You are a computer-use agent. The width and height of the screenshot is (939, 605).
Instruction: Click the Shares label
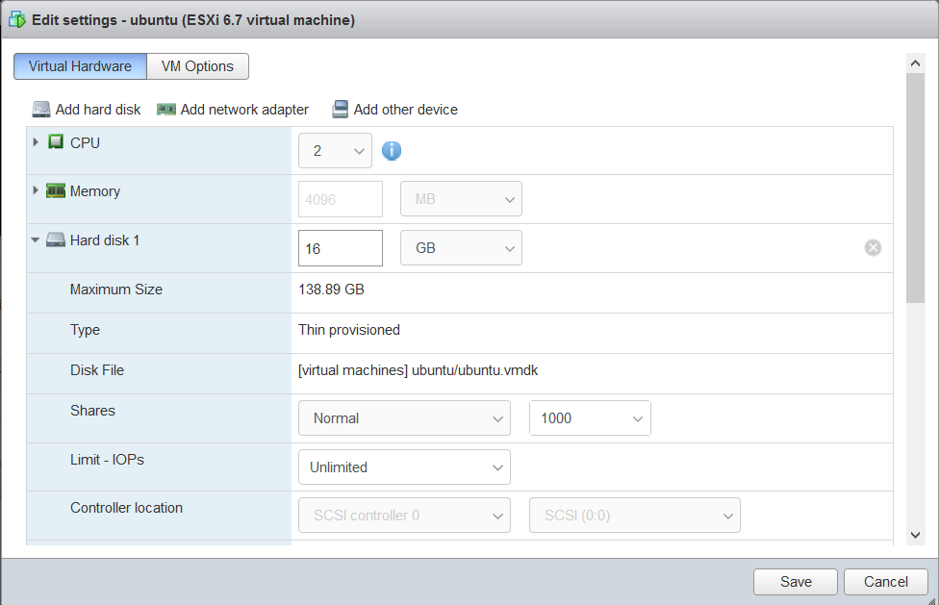tap(92, 411)
